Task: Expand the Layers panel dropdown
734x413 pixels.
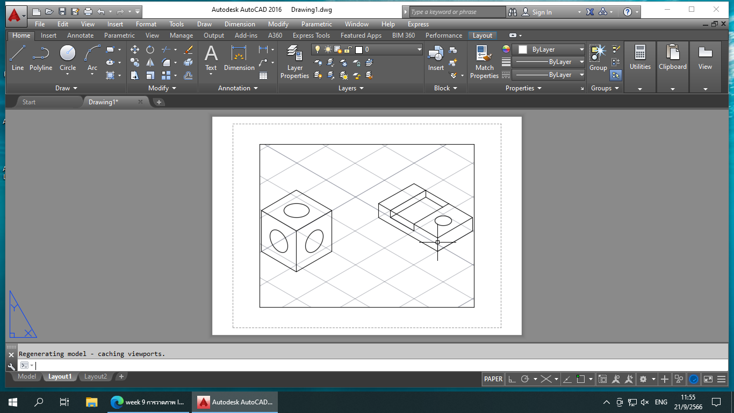Action: (x=351, y=88)
